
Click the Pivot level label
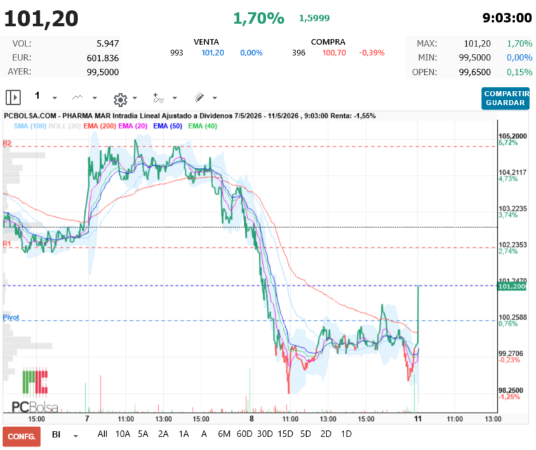[11, 317]
